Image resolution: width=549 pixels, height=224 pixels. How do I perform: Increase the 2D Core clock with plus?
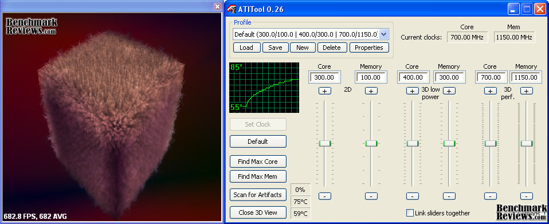[324, 91]
